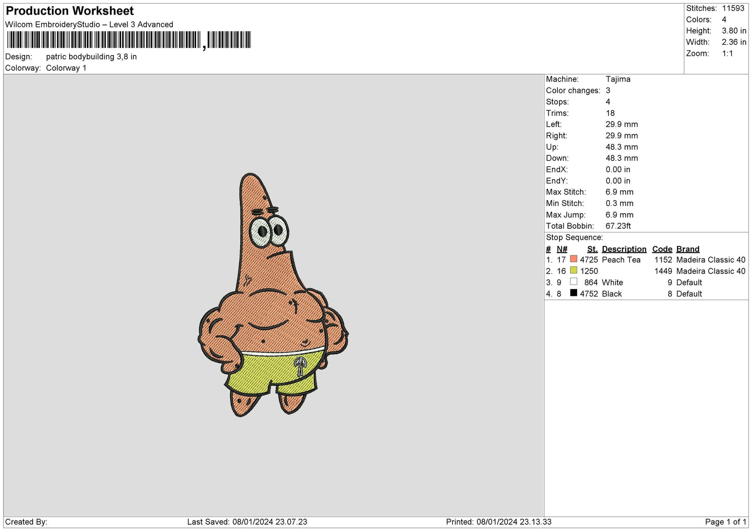Click the Max Stitch value 6.9 mm
Screen dimensions: 752x531
pos(619,192)
